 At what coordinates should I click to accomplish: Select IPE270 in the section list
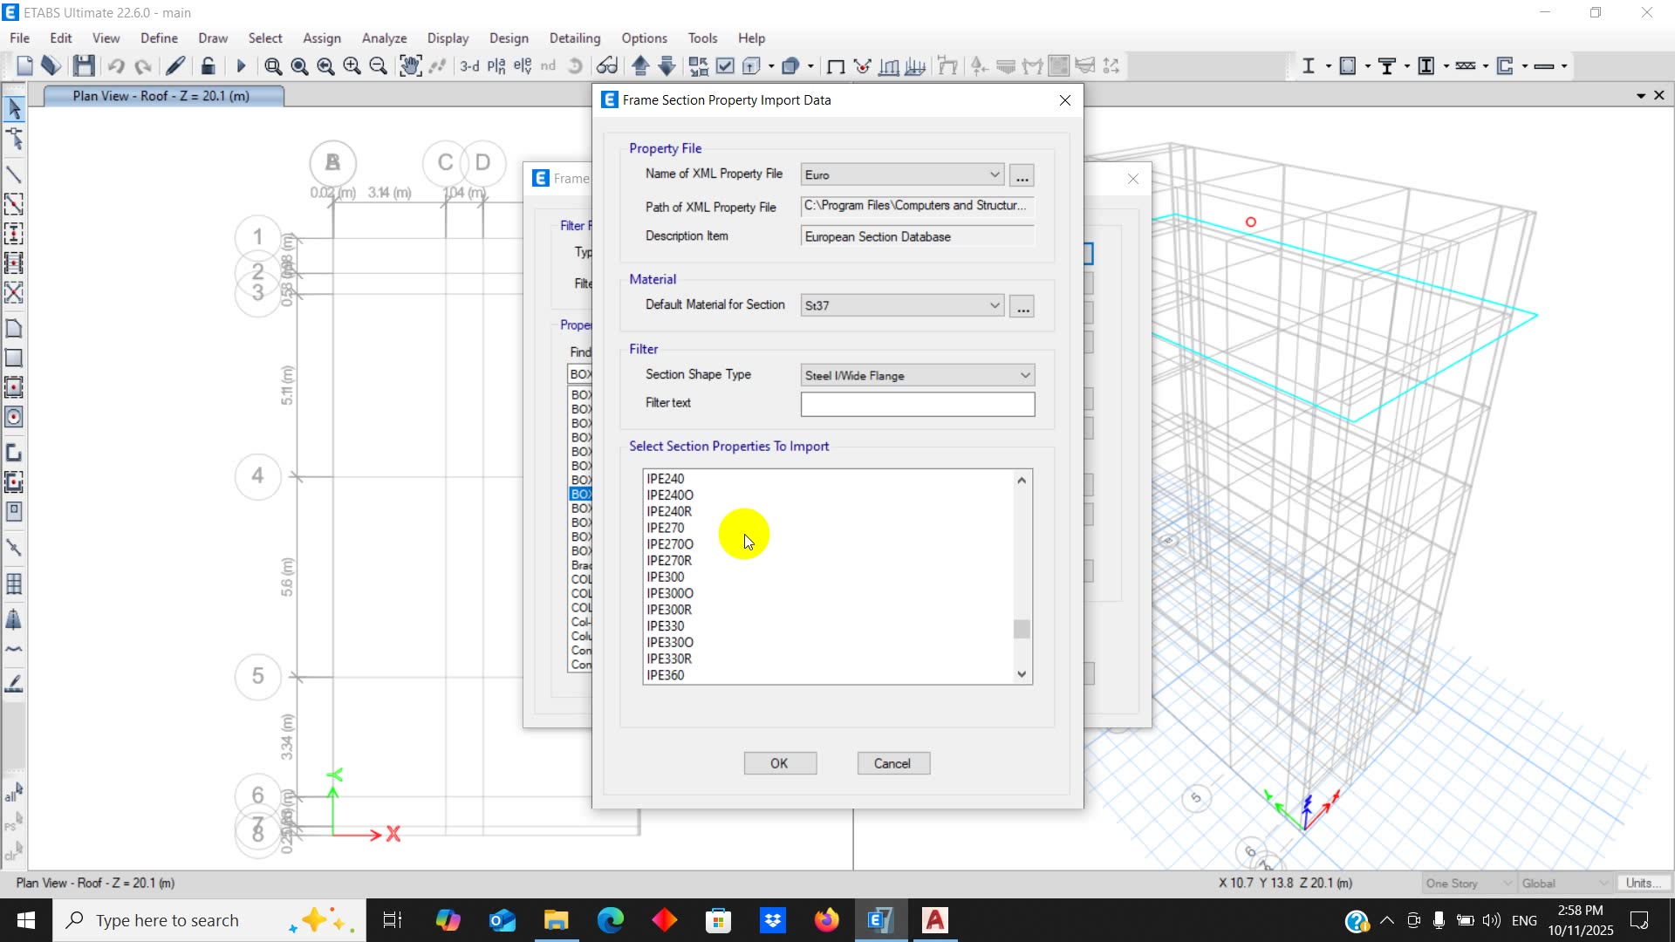coord(666,528)
